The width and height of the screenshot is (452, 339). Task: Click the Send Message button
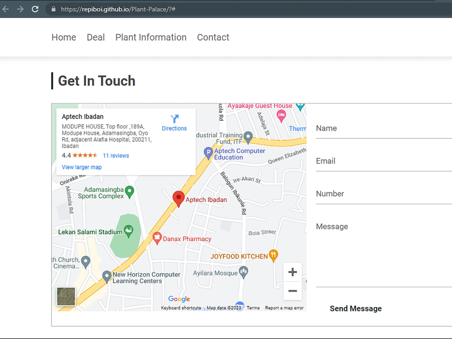356,308
